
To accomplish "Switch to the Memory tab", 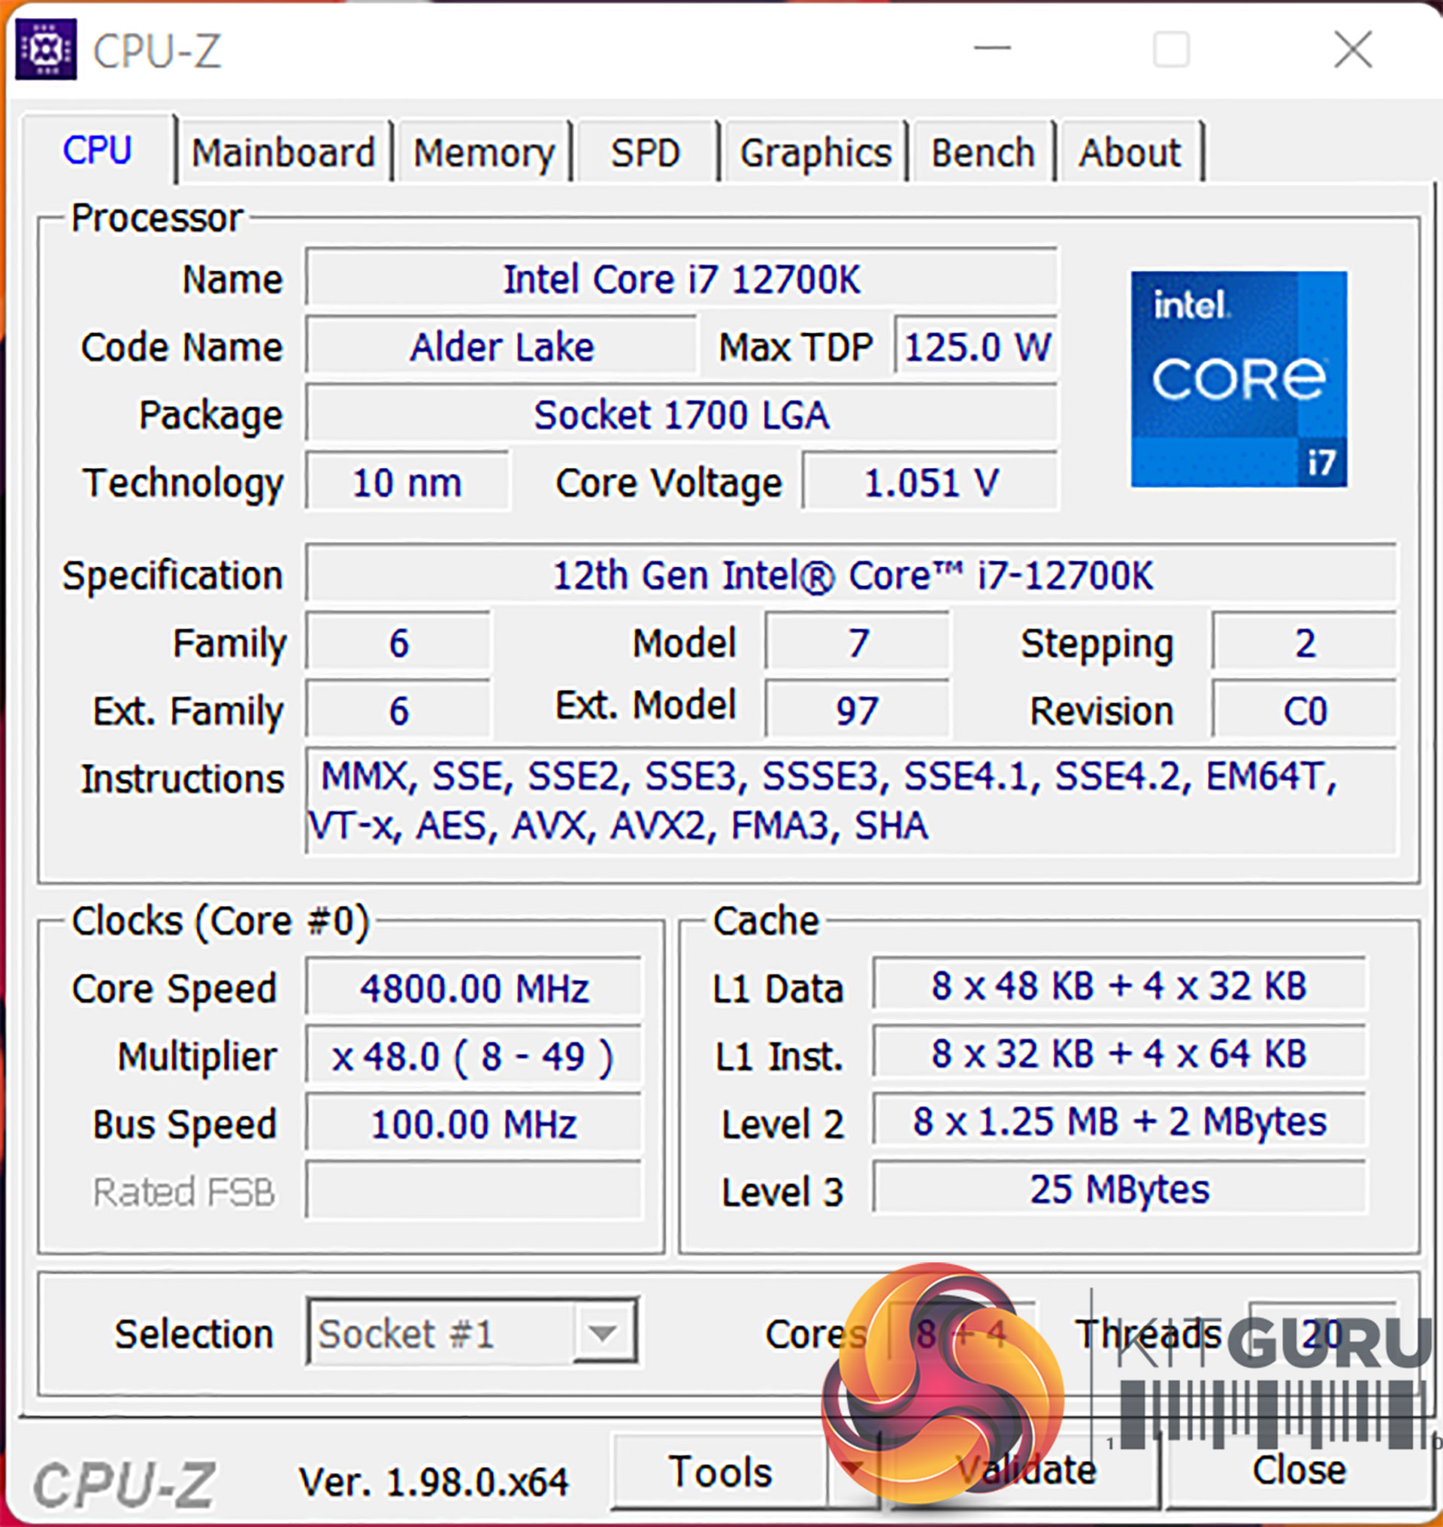I will coord(483,153).
